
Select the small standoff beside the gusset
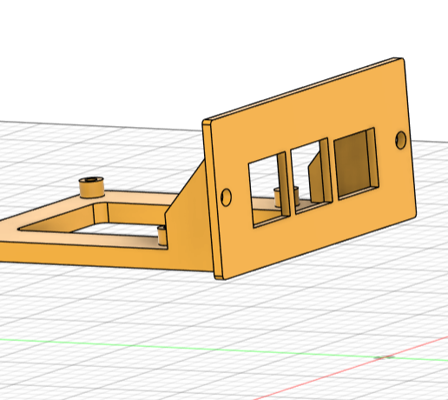click(x=162, y=236)
